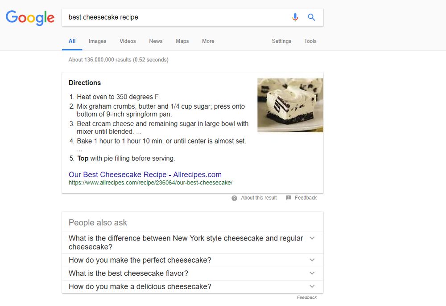This screenshot has width=446, height=306.
Task: Click the Feedback flag icon under snippet
Action: [289, 198]
